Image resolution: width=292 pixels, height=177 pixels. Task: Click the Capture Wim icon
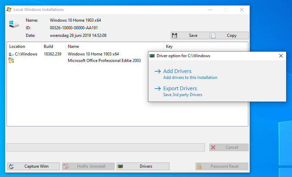(x=11, y=166)
